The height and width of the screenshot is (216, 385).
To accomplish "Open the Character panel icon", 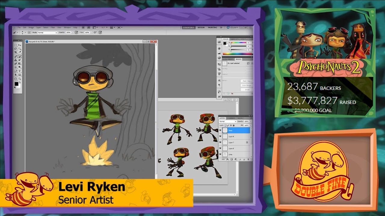I will [x=219, y=80].
